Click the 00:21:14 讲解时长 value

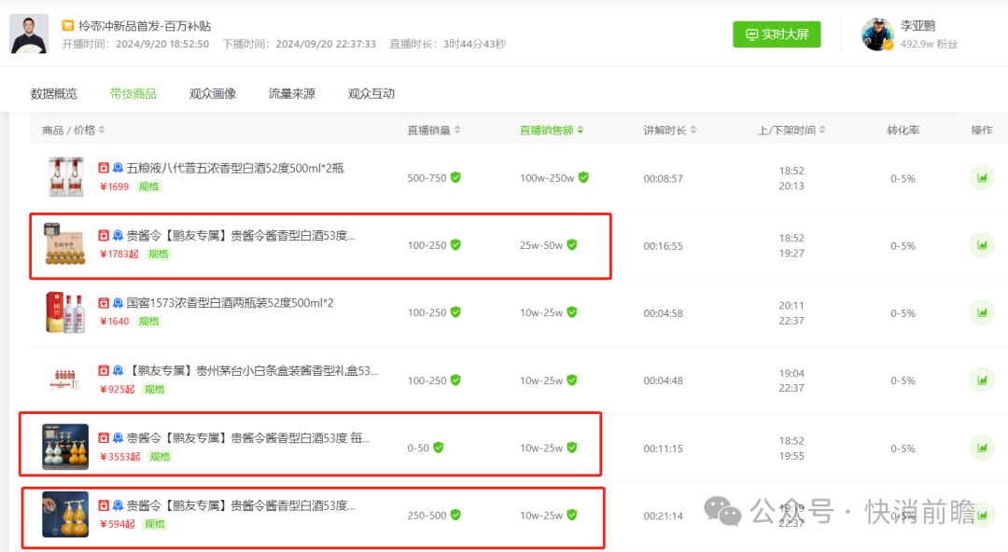[x=663, y=516]
